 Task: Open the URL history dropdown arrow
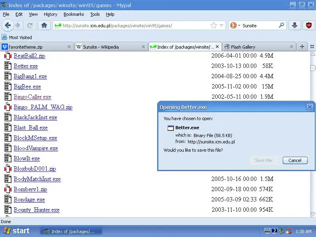pos(222,26)
